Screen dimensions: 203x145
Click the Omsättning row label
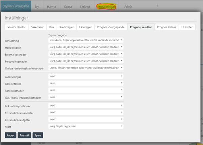[x=12, y=41]
